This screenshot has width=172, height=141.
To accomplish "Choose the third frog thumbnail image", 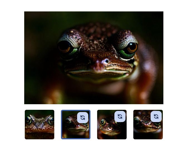I will 112,125.
